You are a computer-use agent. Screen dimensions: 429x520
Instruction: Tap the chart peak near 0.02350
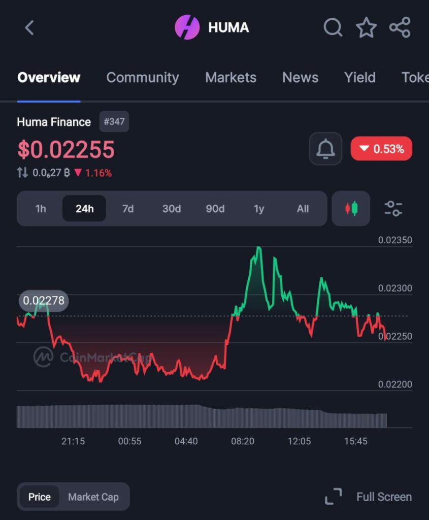pos(258,248)
